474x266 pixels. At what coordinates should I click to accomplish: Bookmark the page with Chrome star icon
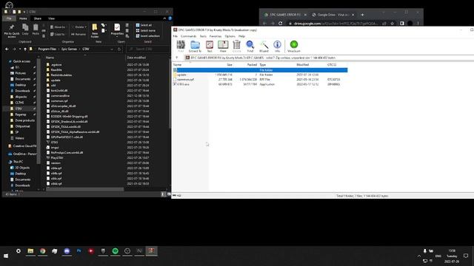[392, 23]
